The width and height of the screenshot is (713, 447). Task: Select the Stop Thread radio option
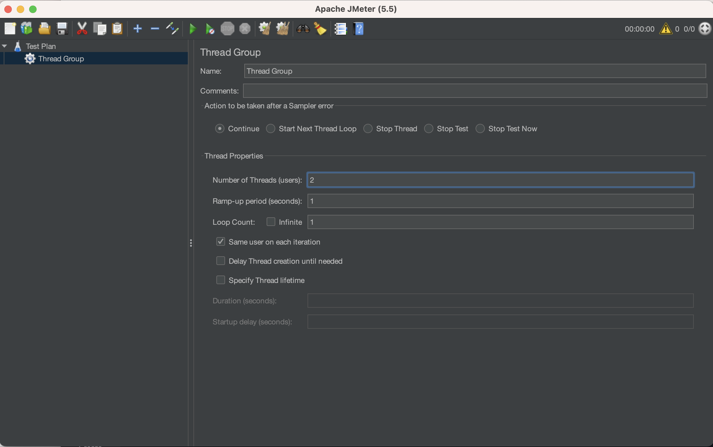coord(368,129)
